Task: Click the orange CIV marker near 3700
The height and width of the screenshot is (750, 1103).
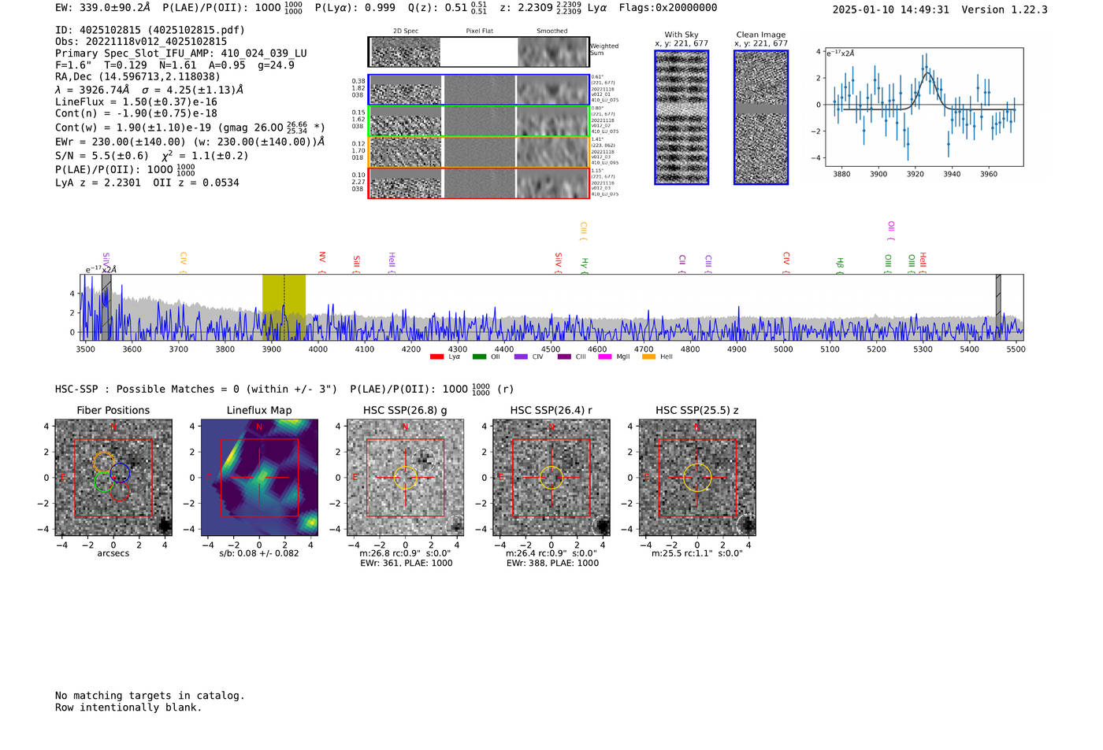Action: (184, 262)
